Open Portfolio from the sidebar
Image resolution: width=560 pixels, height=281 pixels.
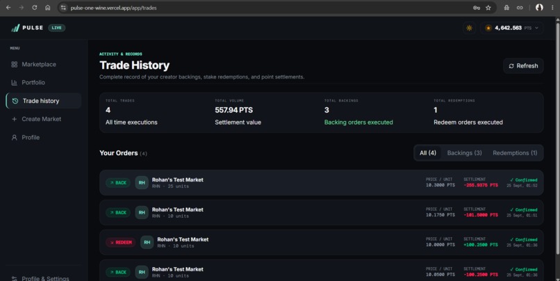point(43,83)
